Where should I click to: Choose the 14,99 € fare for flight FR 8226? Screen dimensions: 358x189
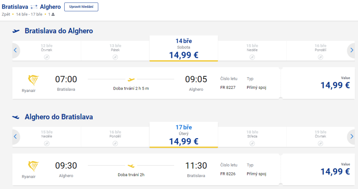click(335, 171)
